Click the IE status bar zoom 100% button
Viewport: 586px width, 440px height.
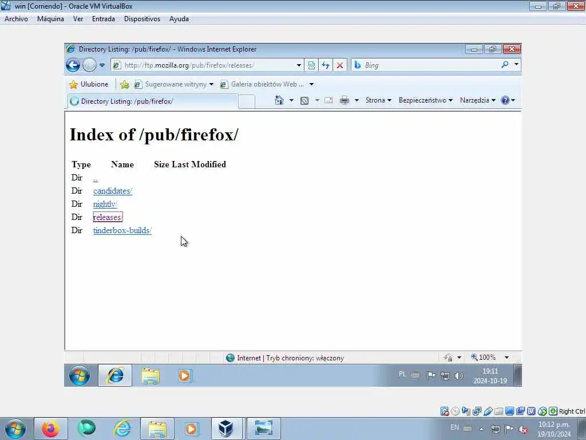point(483,357)
